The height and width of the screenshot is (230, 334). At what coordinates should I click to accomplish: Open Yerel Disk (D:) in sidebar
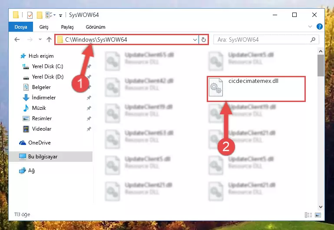tap(48, 77)
